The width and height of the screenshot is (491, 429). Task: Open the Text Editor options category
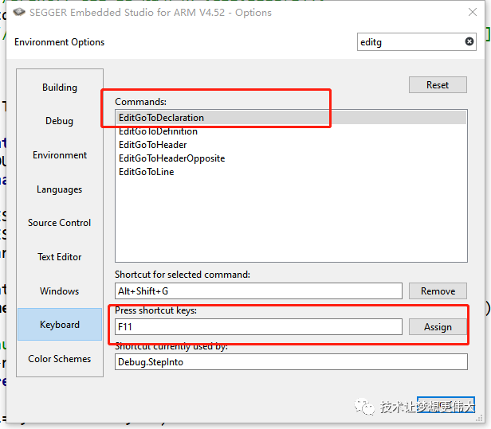tap(60, 257)
